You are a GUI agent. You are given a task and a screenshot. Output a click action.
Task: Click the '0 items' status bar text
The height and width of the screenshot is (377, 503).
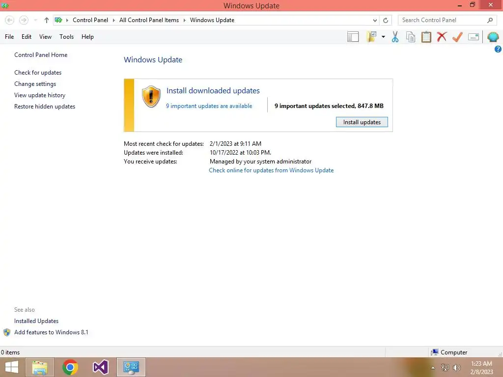[10, 352]
